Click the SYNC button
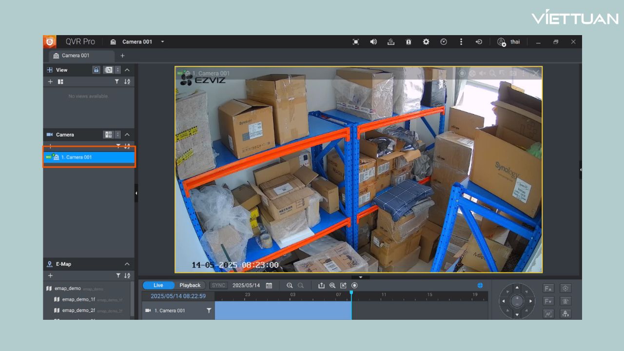This screenshot has height=351, width=624. 219,285
